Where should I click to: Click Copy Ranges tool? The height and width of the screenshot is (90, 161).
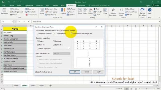(50, 15)
